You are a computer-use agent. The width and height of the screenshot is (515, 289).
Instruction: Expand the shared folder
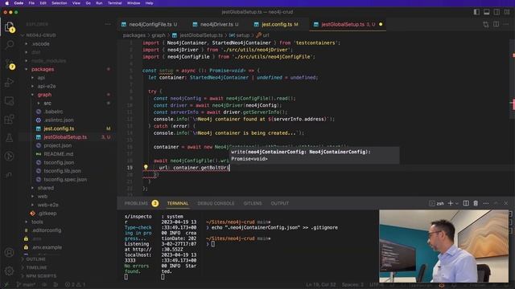pyautogui.click(x=45, y=188)
